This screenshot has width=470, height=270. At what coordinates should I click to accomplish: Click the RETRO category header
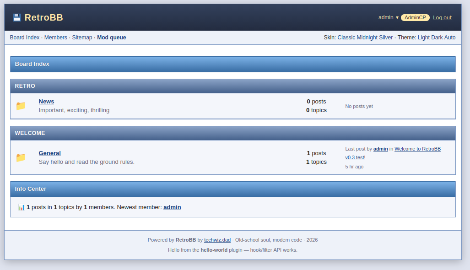click(x=233, y=86)
